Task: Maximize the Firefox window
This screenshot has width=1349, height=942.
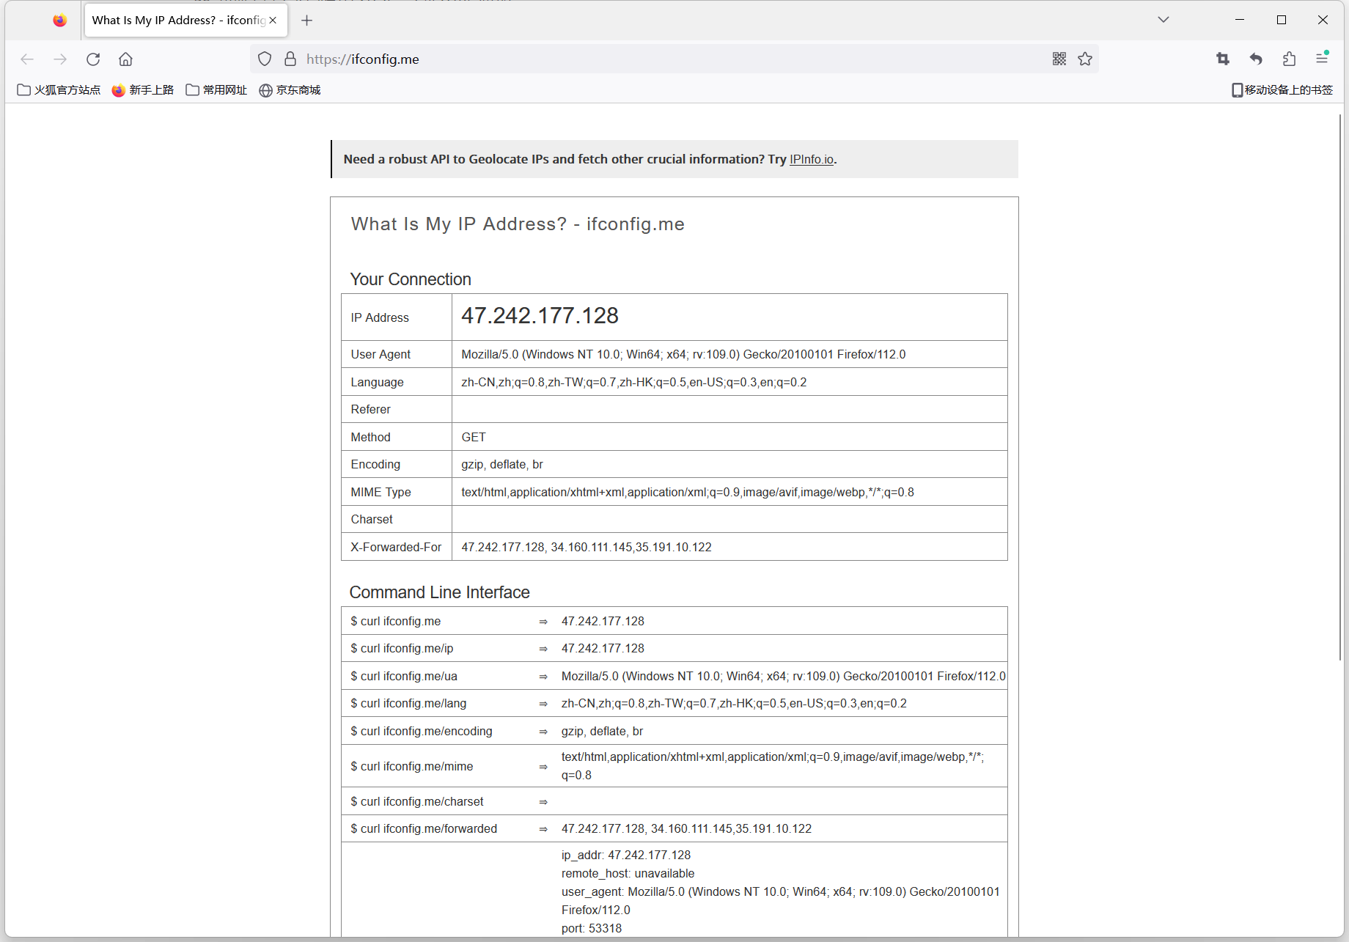Action: 1282,20
